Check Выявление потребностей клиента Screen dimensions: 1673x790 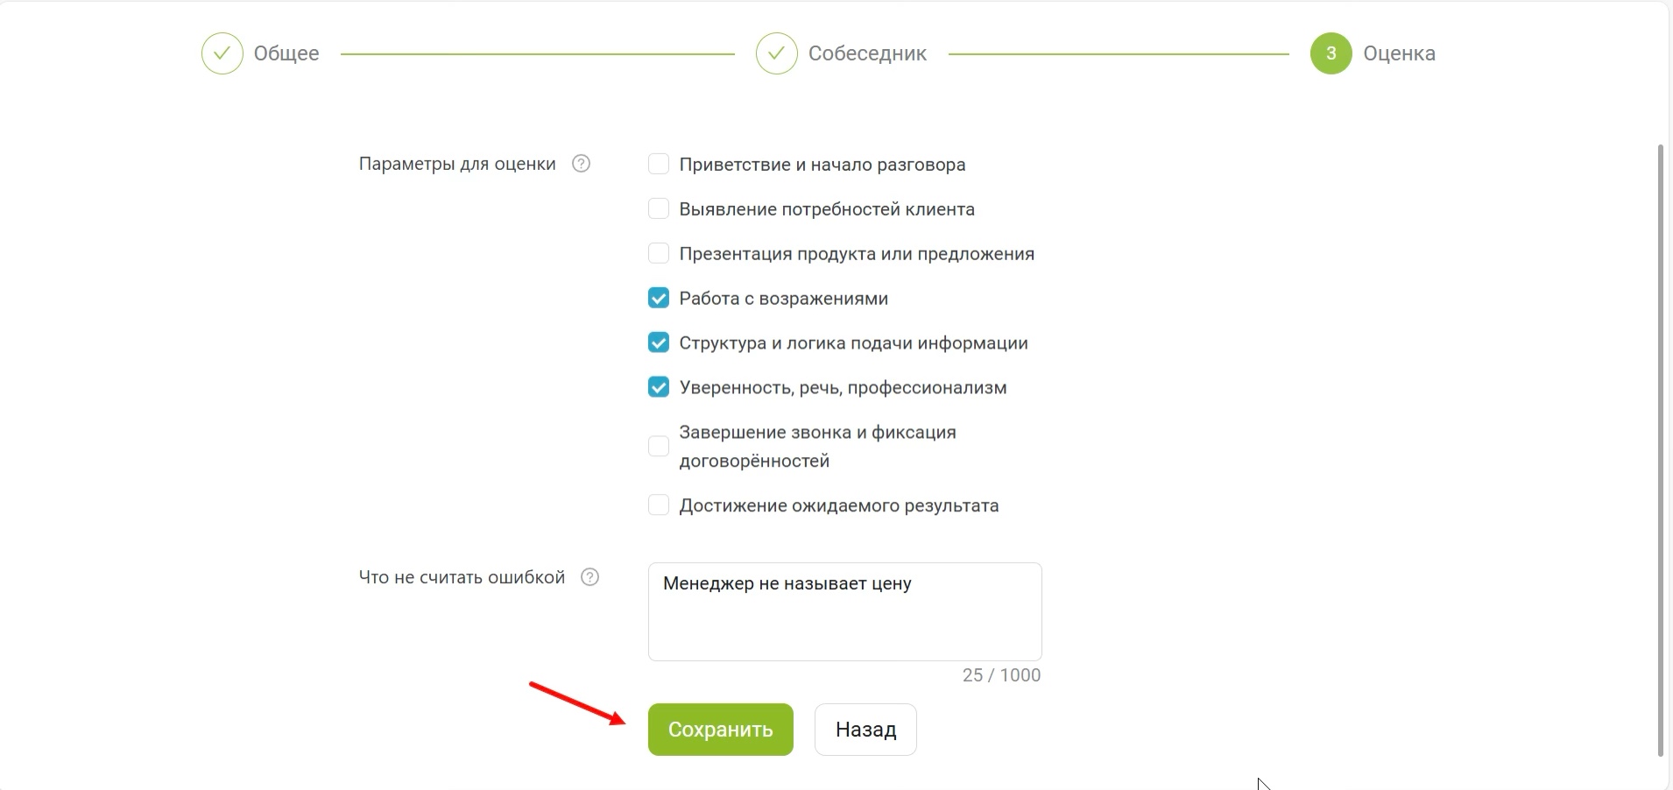[659, 209]
